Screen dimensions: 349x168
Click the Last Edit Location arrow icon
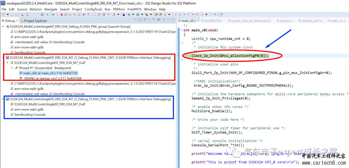click(x=198, y=15)
